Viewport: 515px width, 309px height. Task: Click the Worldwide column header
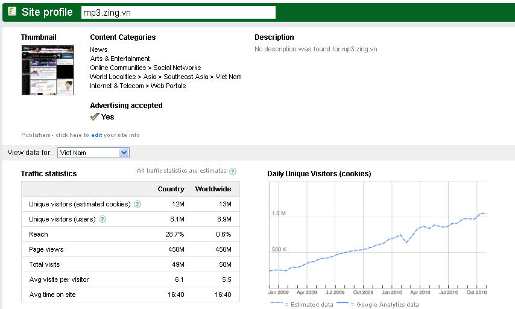(x=213, y=189)
